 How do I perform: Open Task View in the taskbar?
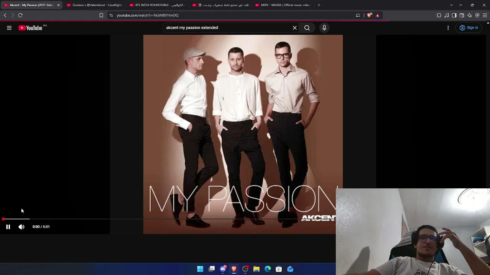coord(212,269)
